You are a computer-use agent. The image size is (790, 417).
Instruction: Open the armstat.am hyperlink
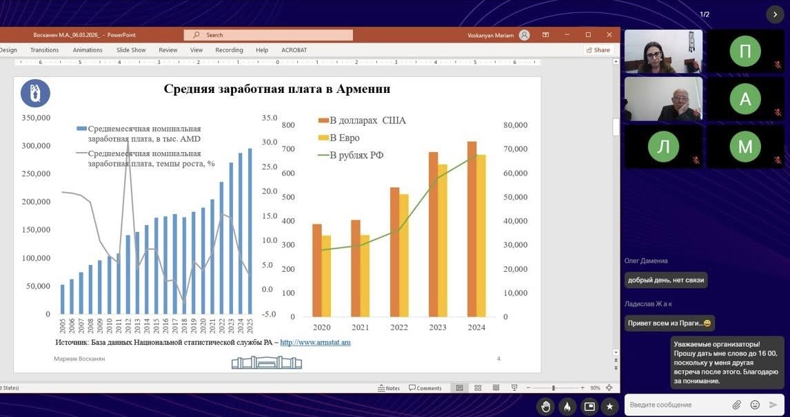315,342
